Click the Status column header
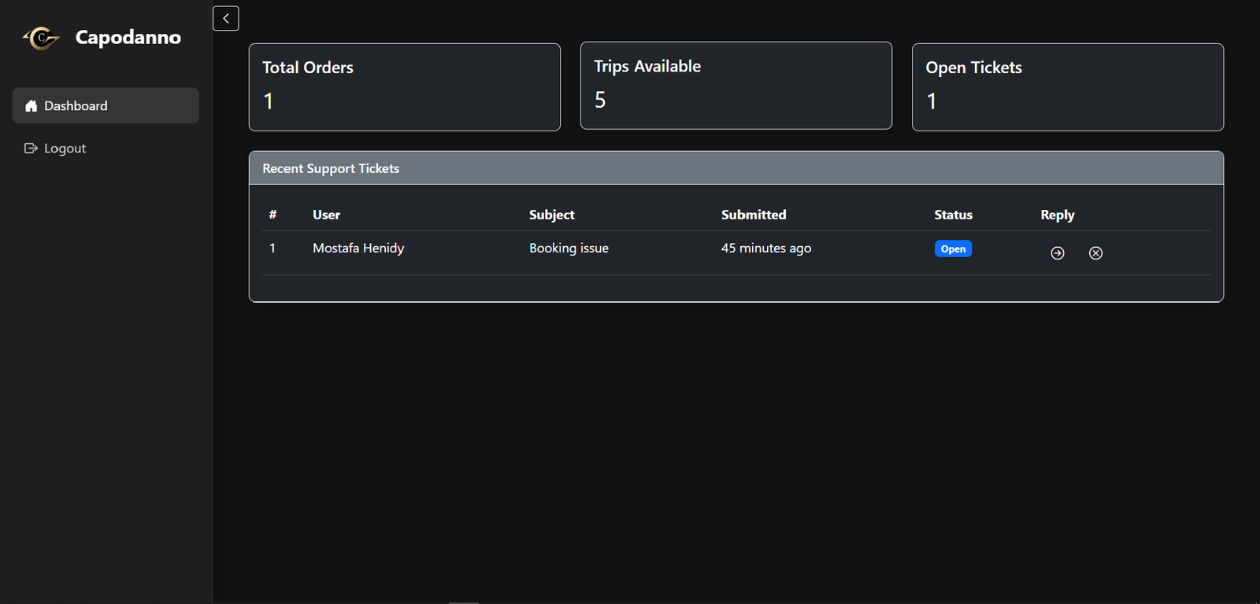Viewport: 1260px width, 604px height. coord(953,215)
